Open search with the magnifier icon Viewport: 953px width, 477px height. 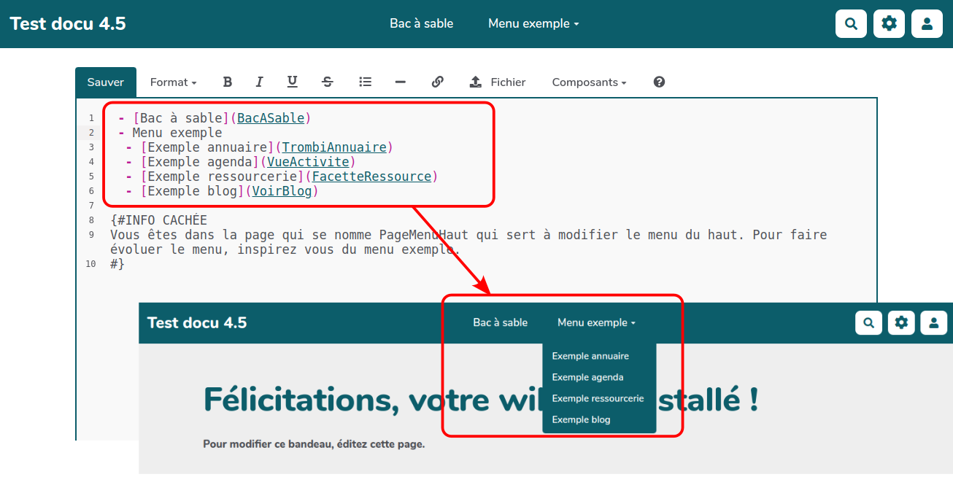(850, 23)
